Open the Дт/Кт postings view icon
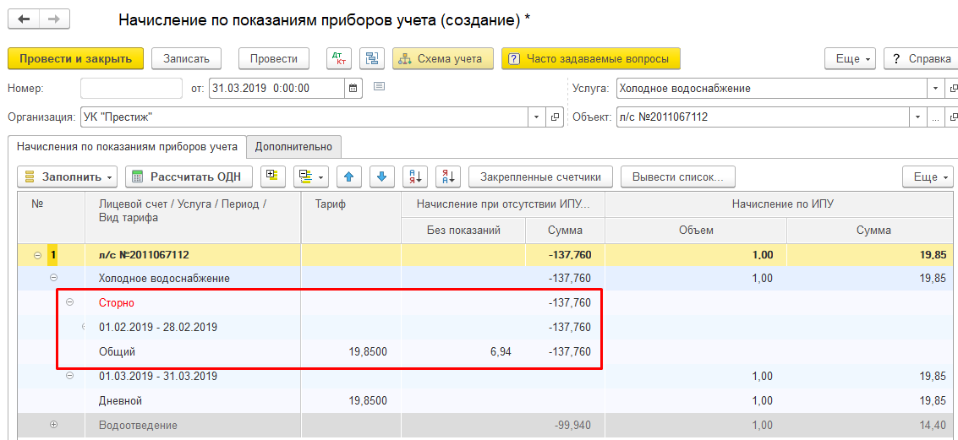Screen dimensions: 958x440 (x=339, y=58)
